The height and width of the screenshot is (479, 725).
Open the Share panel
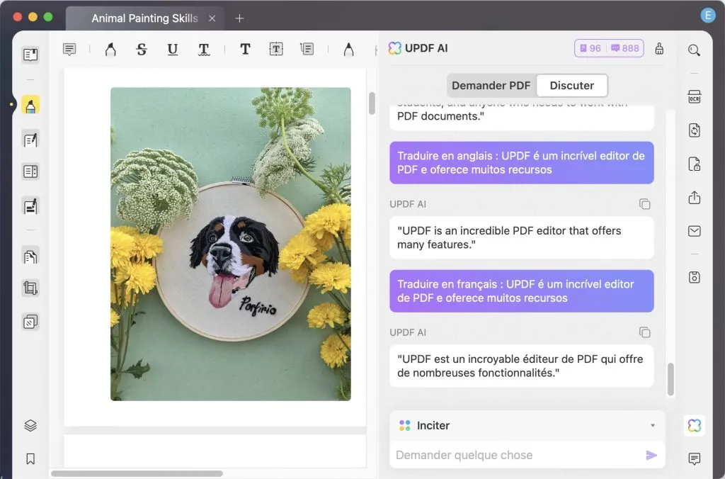(695, 198)
